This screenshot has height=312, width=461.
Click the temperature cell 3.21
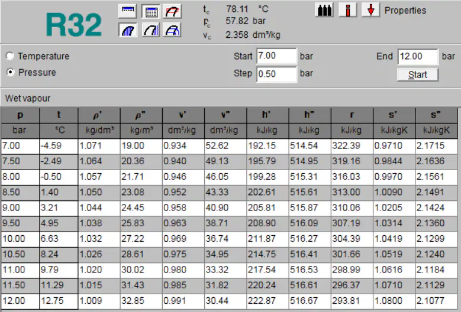pos(59,208)
